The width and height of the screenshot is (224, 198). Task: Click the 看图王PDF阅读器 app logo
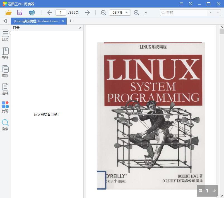coord(5,4)
